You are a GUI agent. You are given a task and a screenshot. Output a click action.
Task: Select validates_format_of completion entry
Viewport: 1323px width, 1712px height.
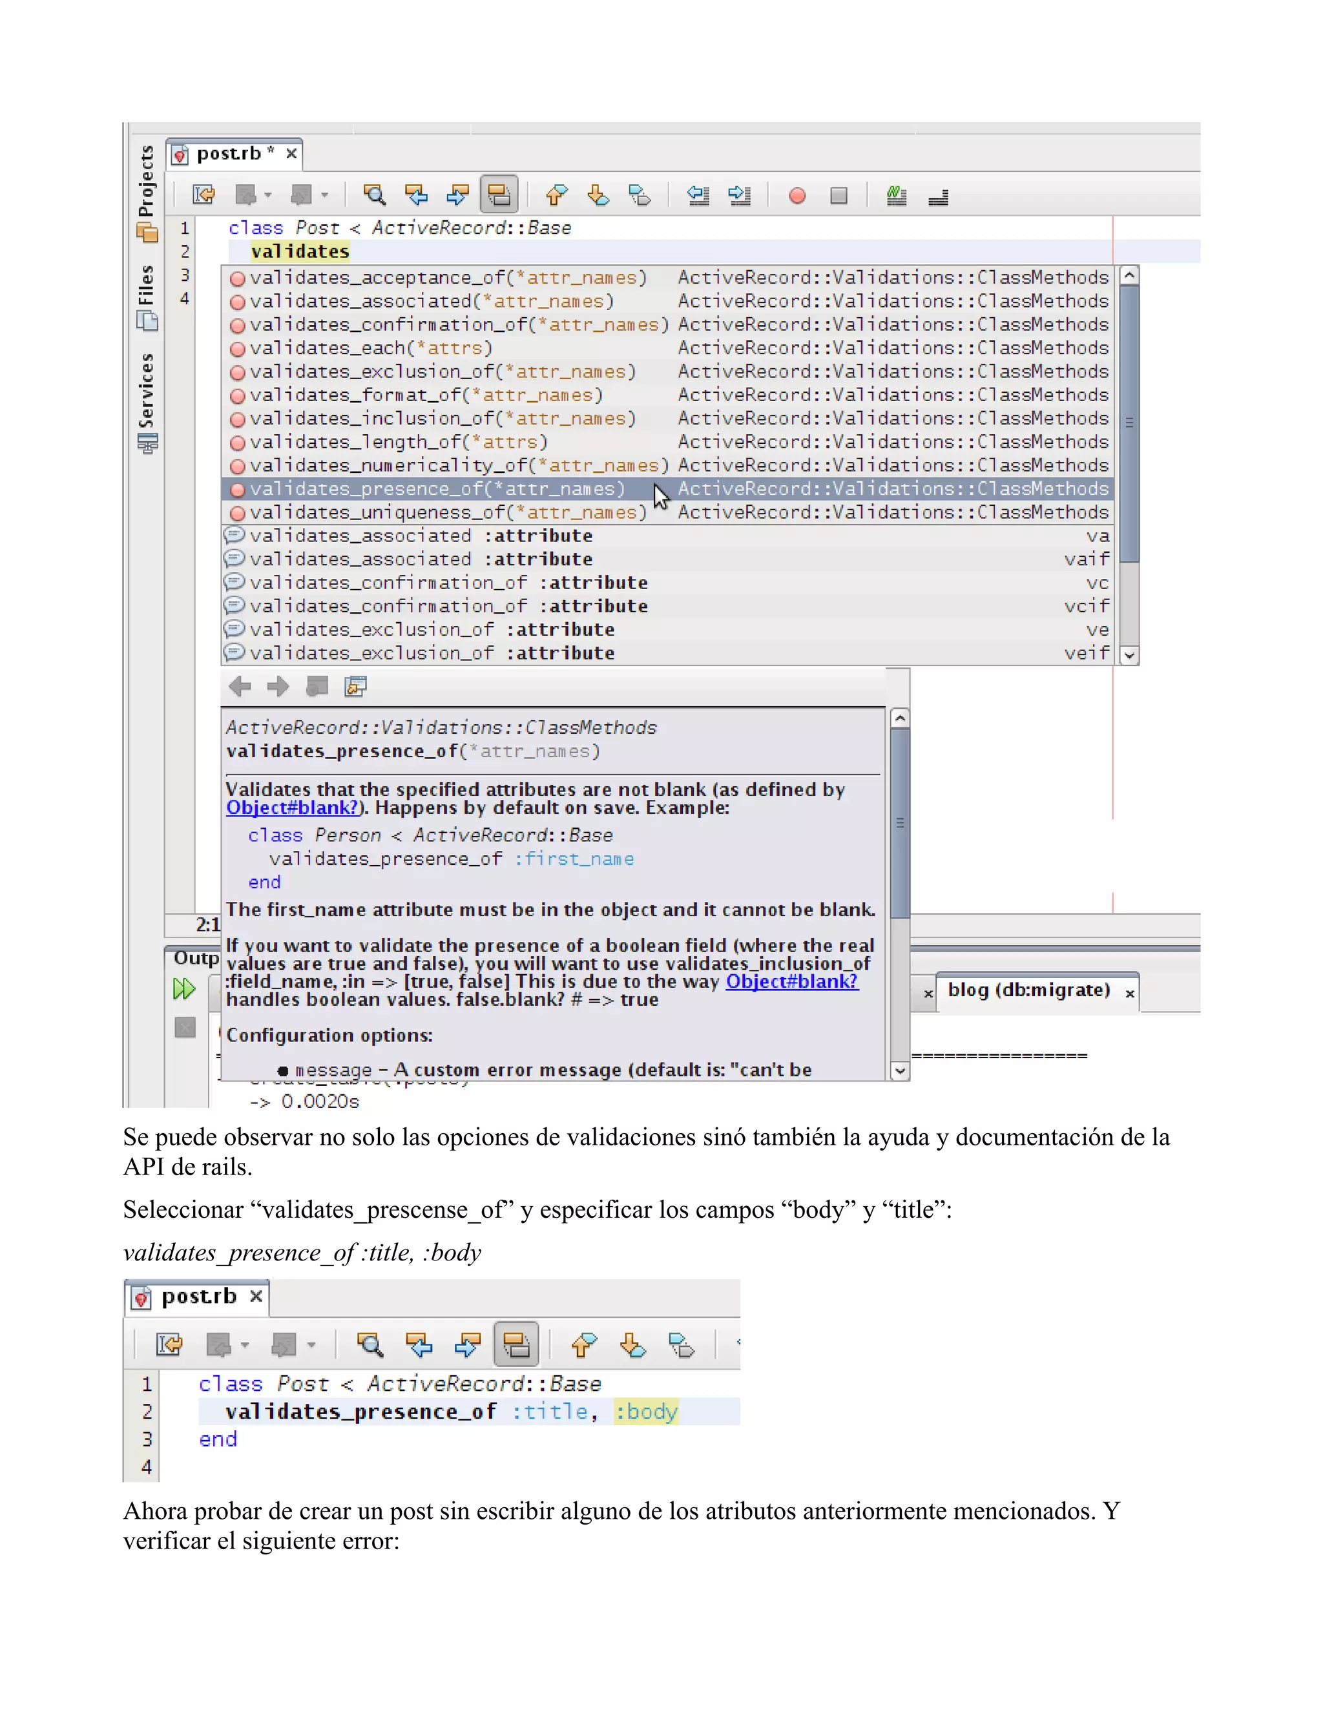667,395
